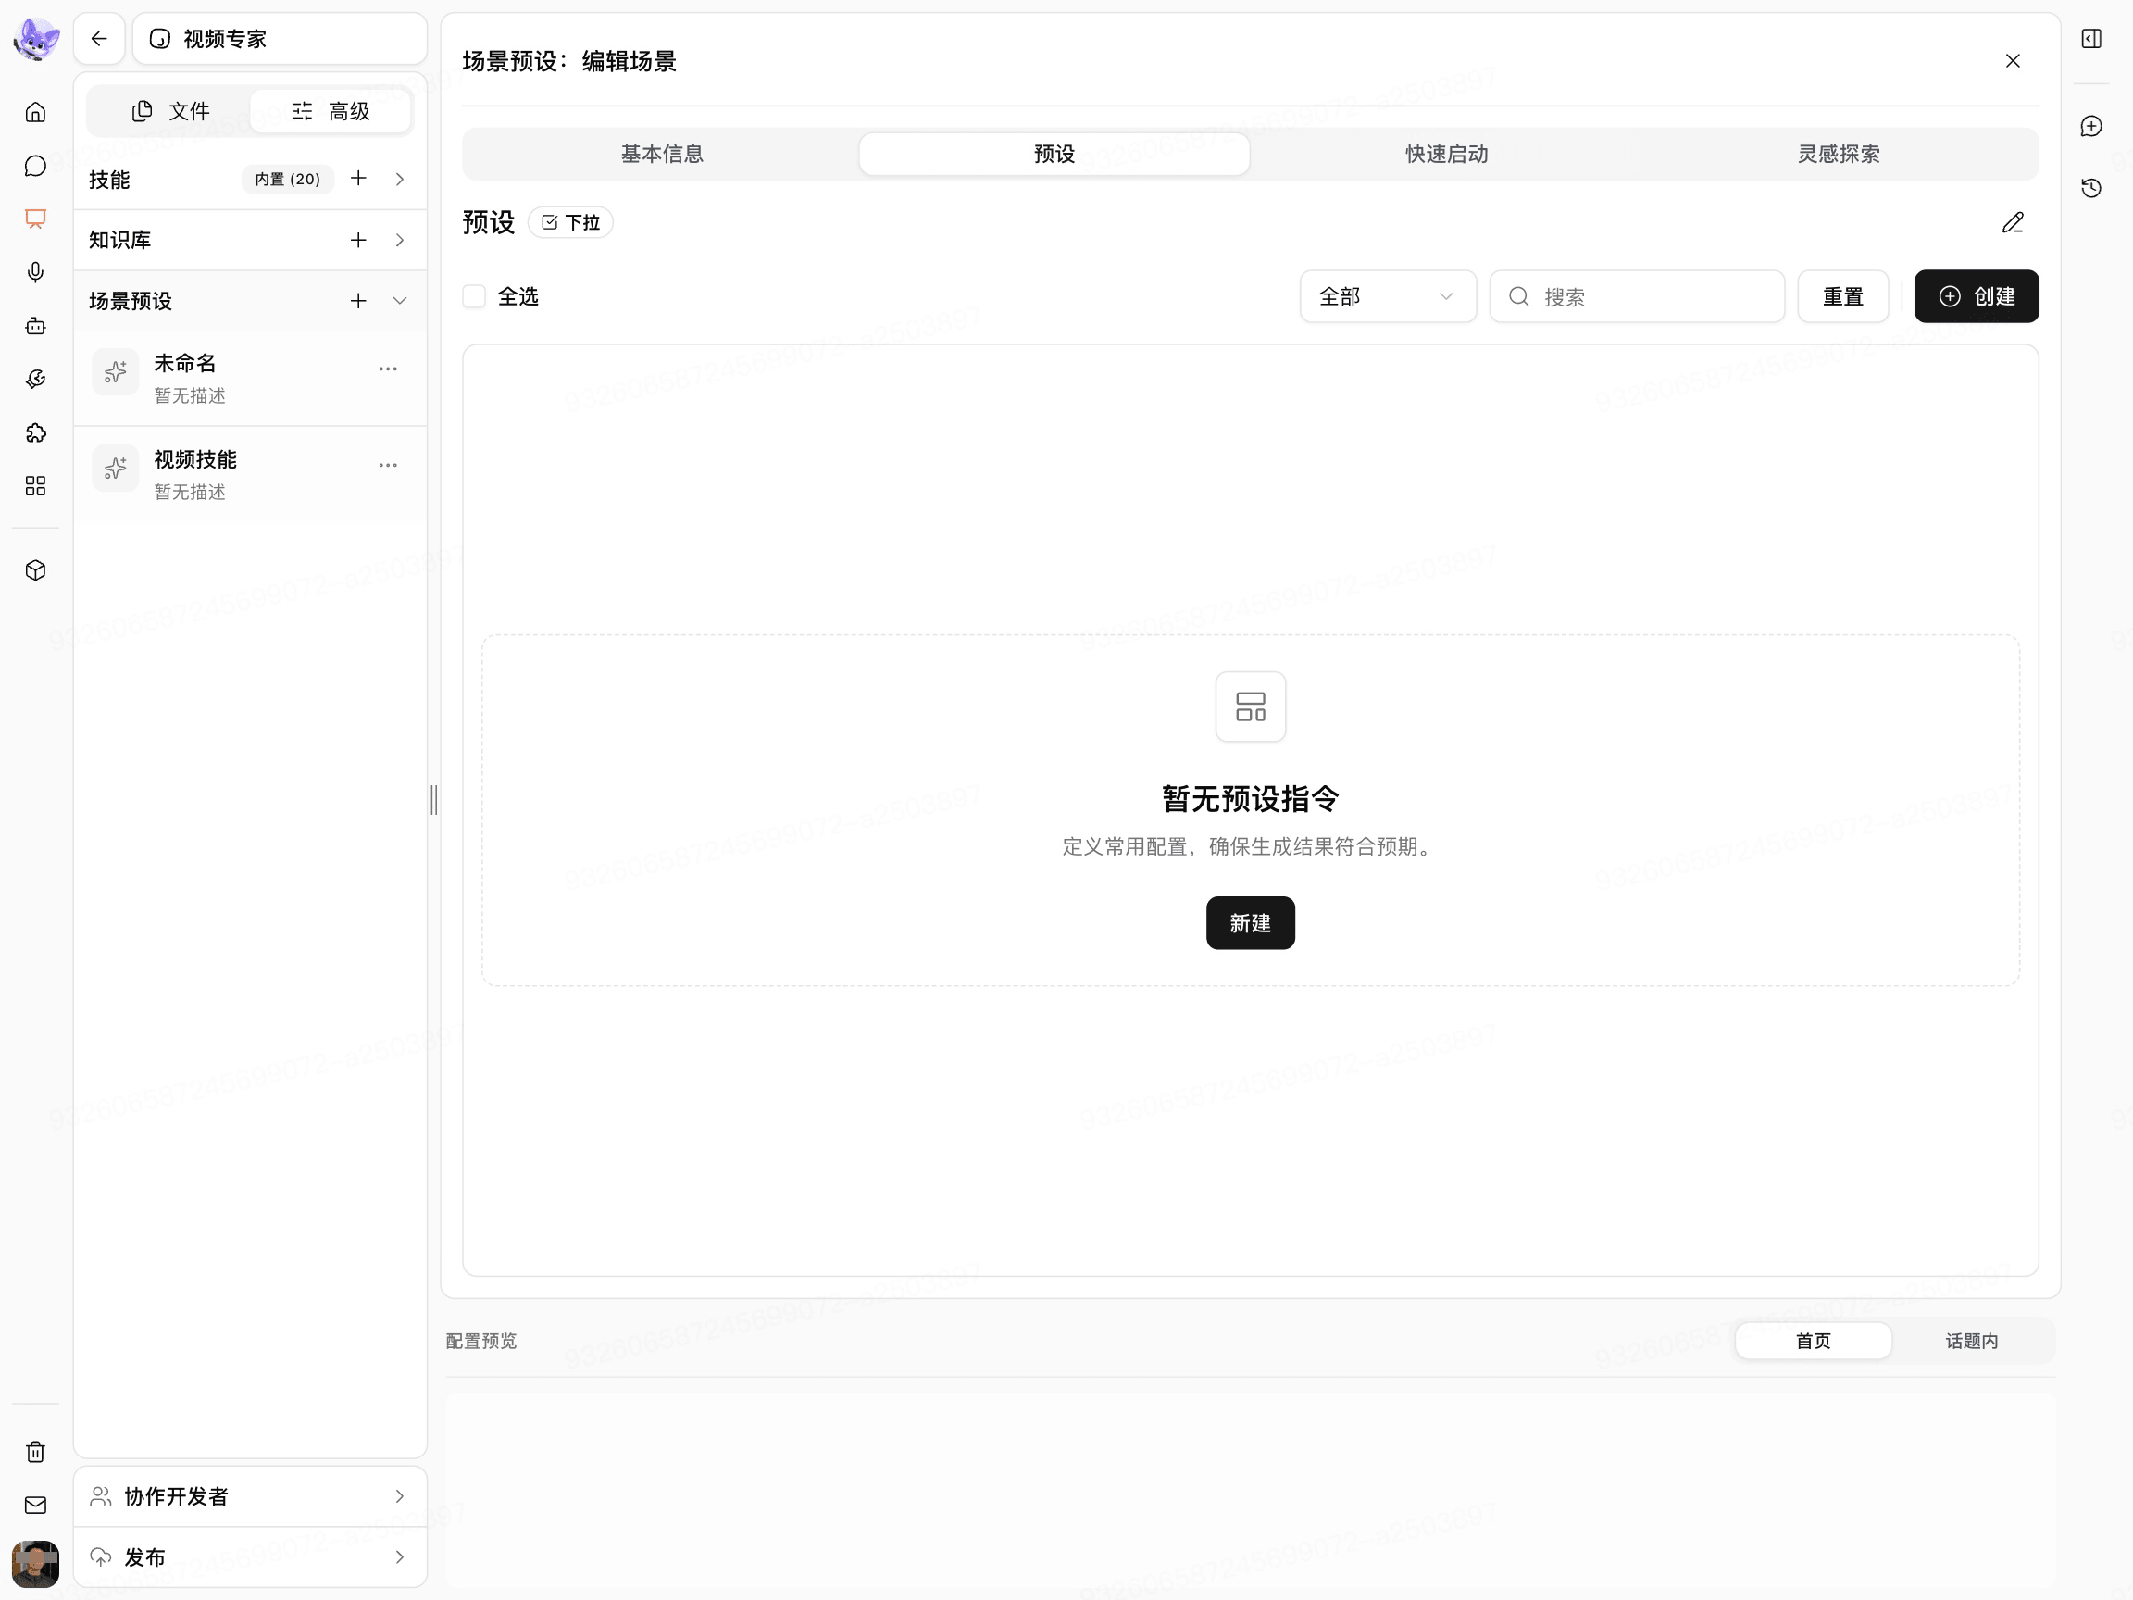Viewport: 2133px width, 1600px height.
Task: Expand the 技能 section chevron
Action: (x=399, y=179)
